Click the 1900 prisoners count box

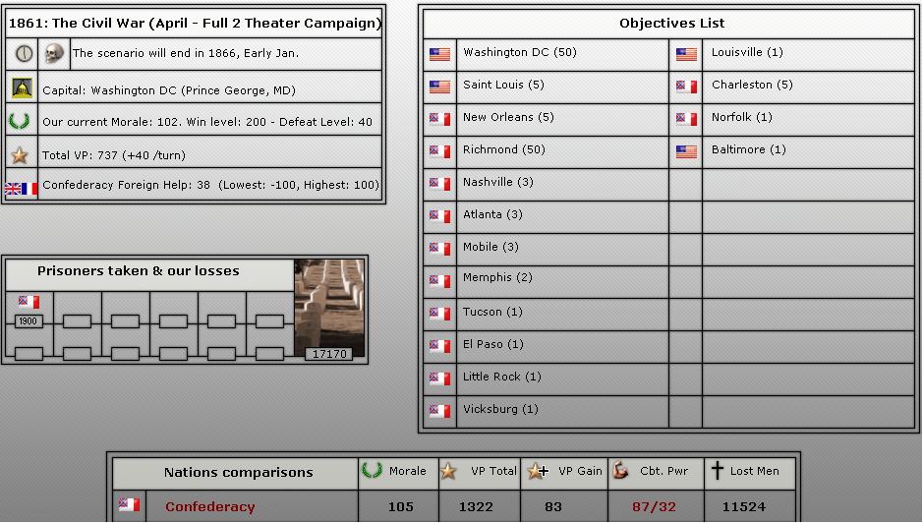(x=29, y=321)
